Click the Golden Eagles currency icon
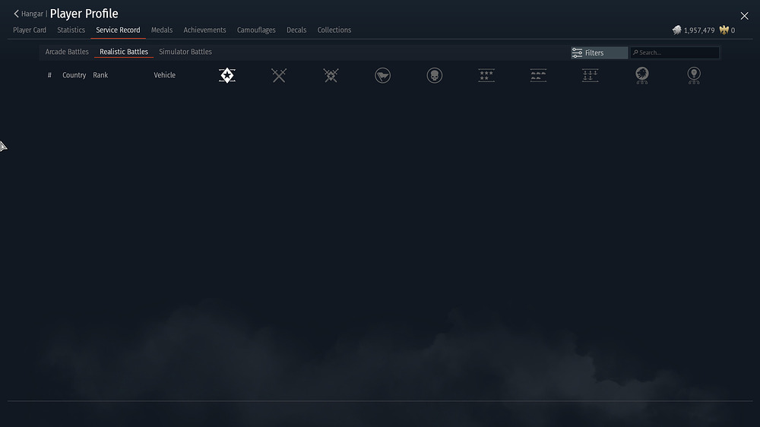 pos(724,30)
